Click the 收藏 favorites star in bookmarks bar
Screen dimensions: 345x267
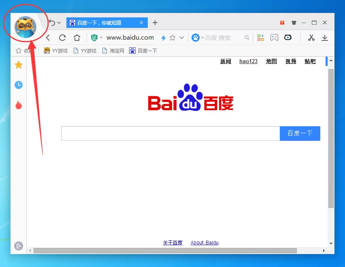[x=19, y=51]
